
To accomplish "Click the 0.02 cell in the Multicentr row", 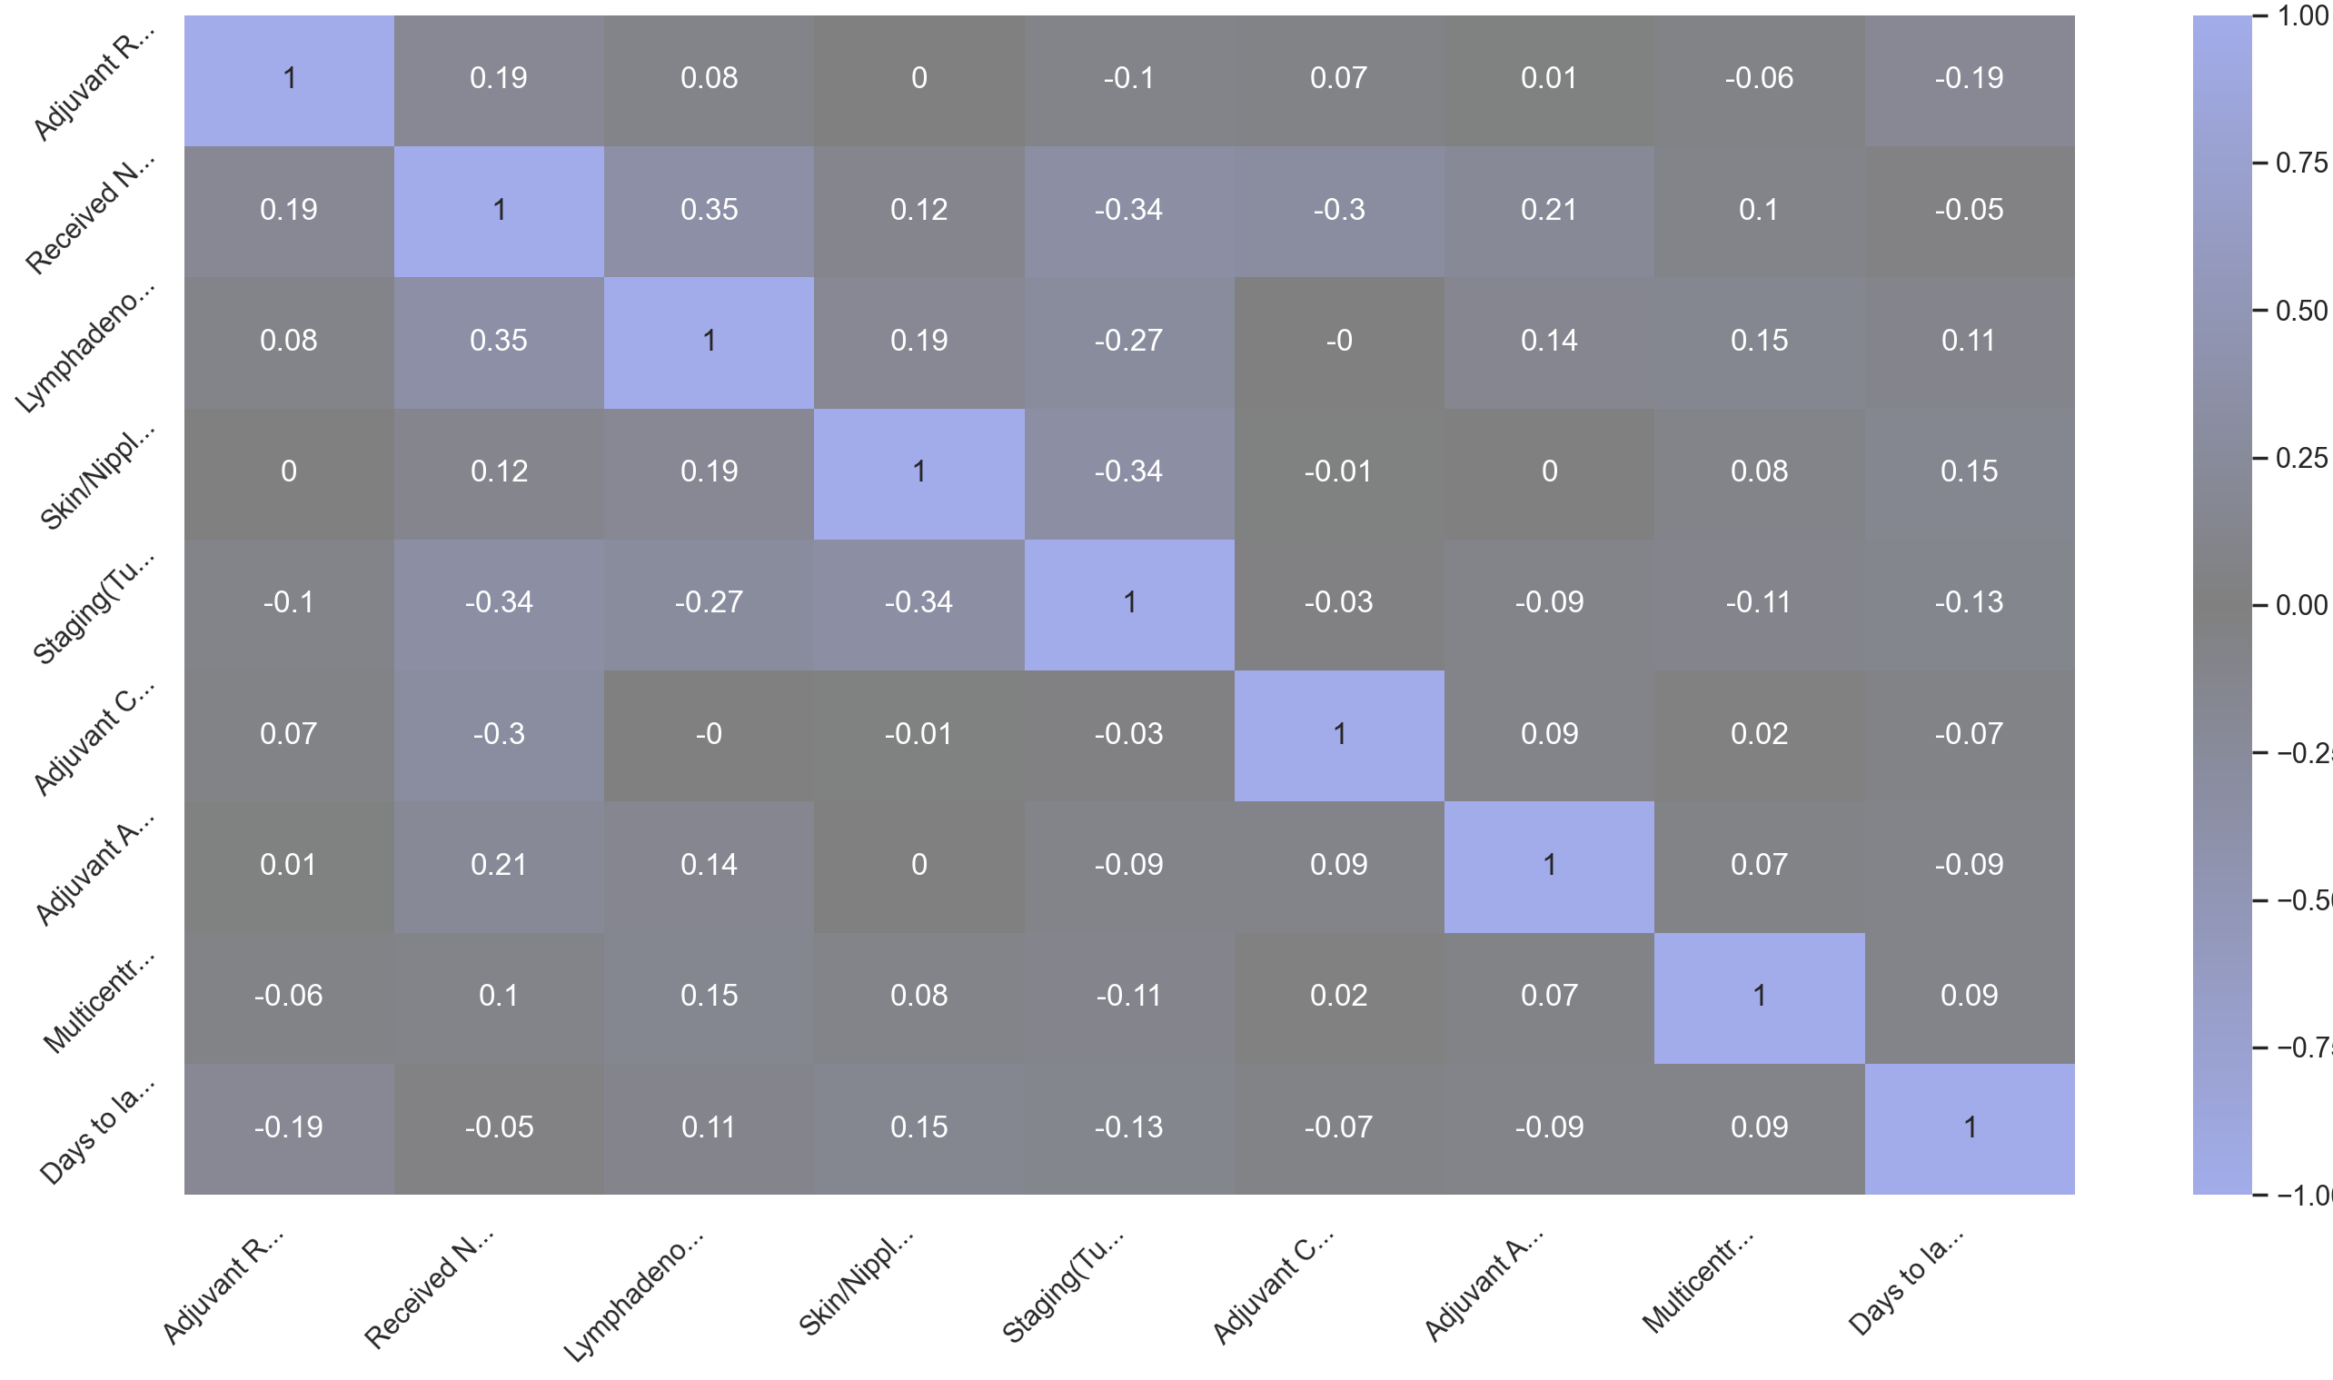I will (x=1338, y=996).
